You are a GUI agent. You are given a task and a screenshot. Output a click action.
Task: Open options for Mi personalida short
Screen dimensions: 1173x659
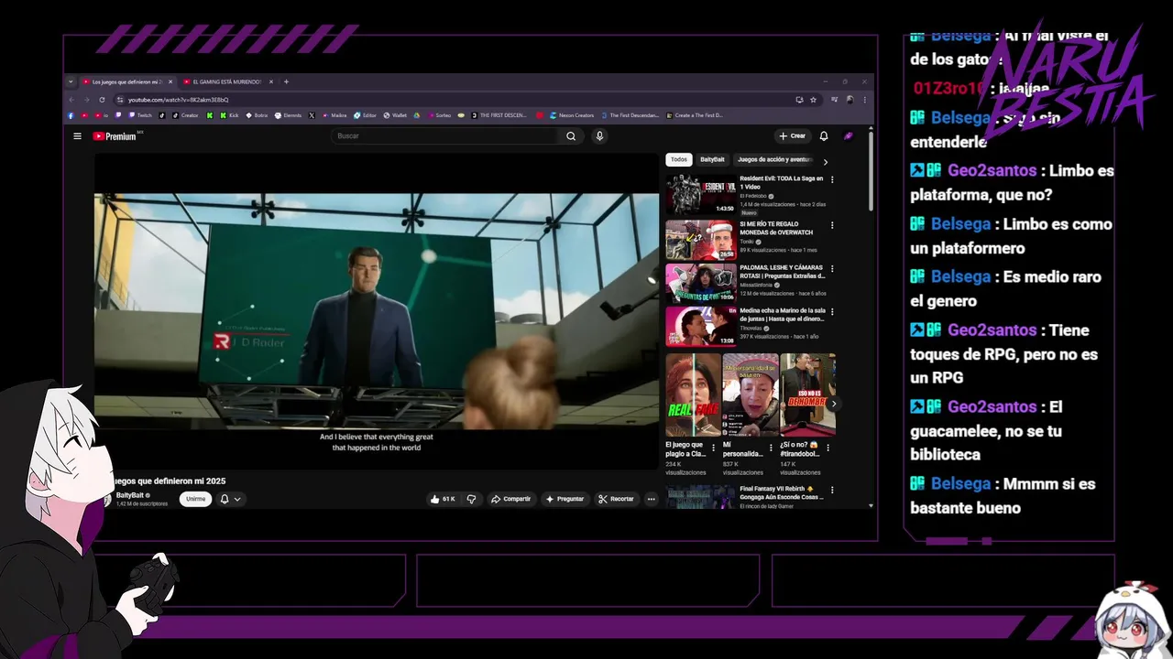click(x=772, y=448)
